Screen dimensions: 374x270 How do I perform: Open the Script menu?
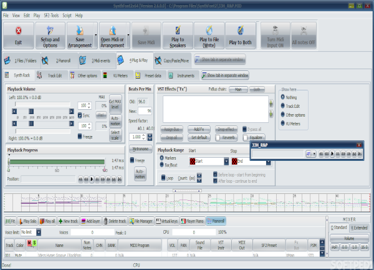click(67, 16)
